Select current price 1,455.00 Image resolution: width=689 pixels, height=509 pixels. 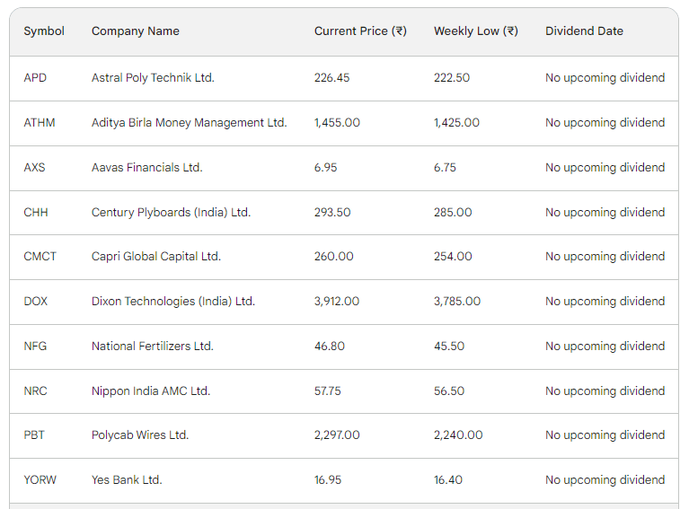click(337, 122)
